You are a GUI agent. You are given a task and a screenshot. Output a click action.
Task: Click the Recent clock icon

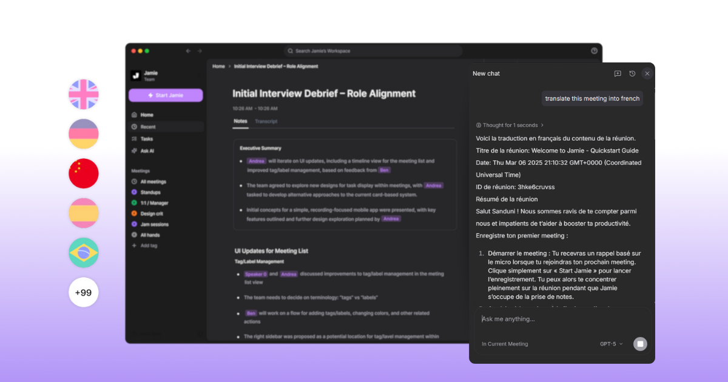coord(134,127)
